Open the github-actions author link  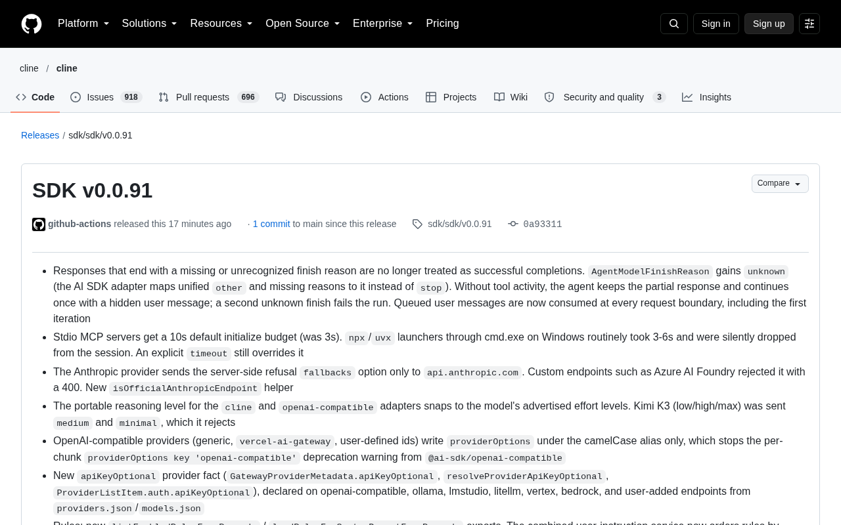pyautogui.click(x=80, y=224)
